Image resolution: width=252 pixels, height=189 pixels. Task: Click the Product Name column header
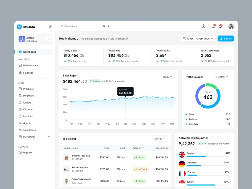pyautogui.click(x=70, y=148)
